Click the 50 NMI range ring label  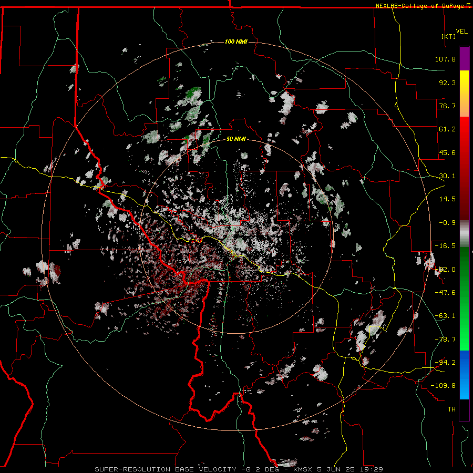click(x=236, y=139)
